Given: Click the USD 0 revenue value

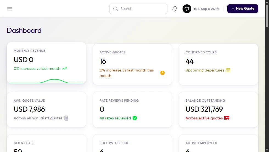Looking at the screenshot, I should point(24,60).
